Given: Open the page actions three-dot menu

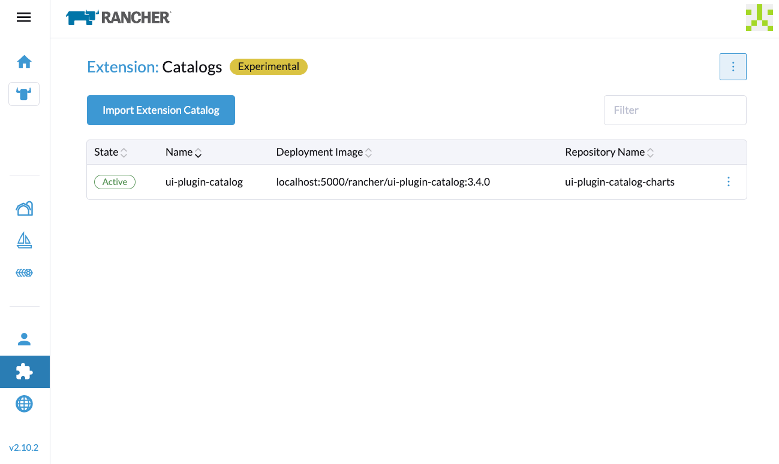Looking at the screenshot, I should click(733, 66).
